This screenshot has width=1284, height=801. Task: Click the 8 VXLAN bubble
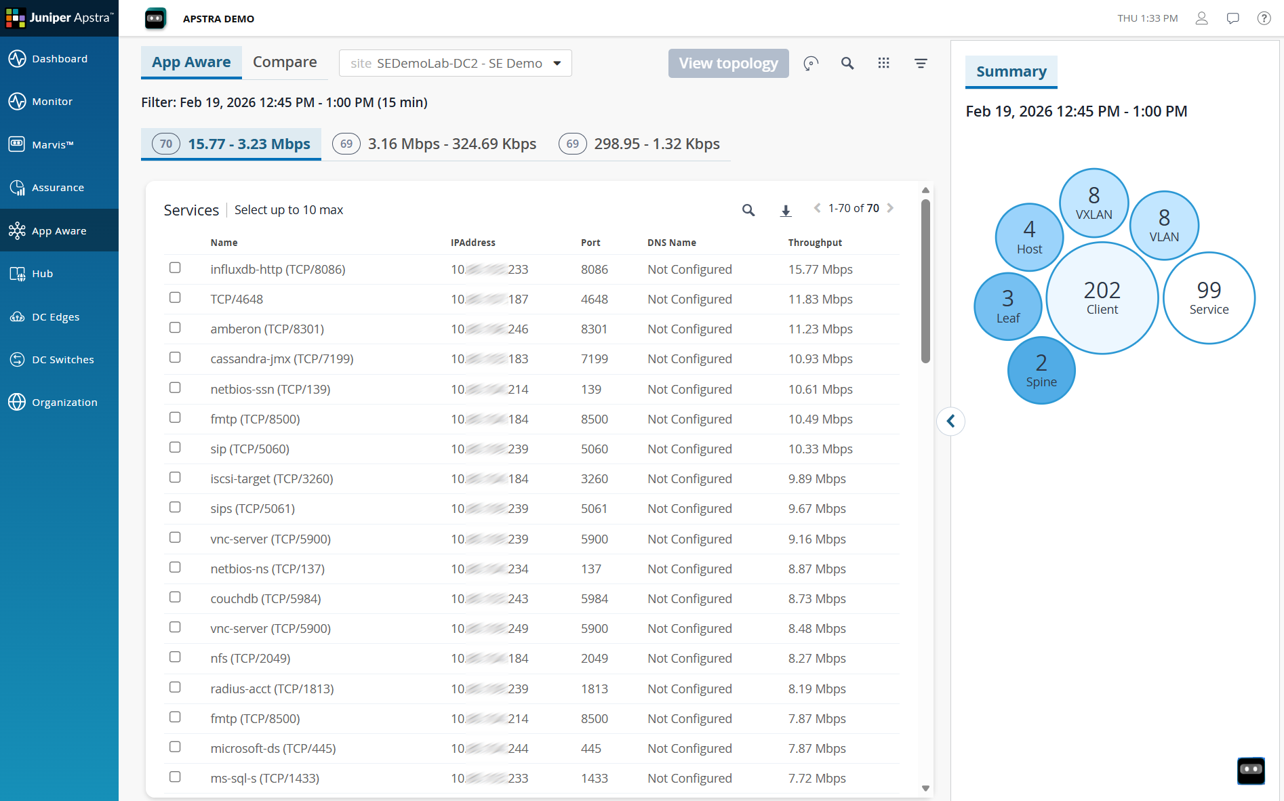coord(1094,203)
